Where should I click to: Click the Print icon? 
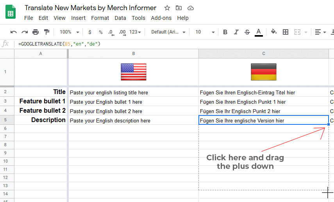click(x=36, y=32)
